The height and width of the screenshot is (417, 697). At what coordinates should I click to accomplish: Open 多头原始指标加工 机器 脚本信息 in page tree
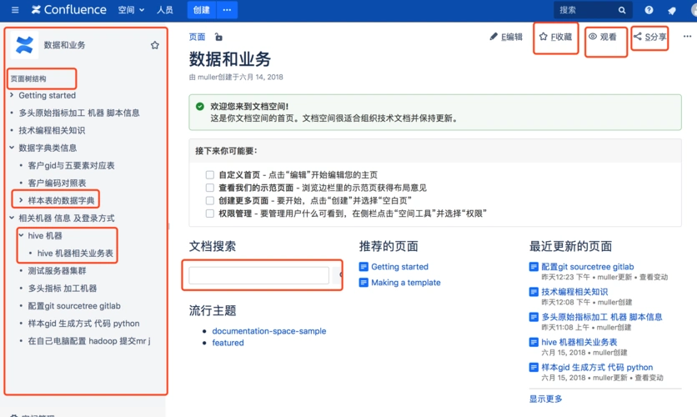pos(79,113)
